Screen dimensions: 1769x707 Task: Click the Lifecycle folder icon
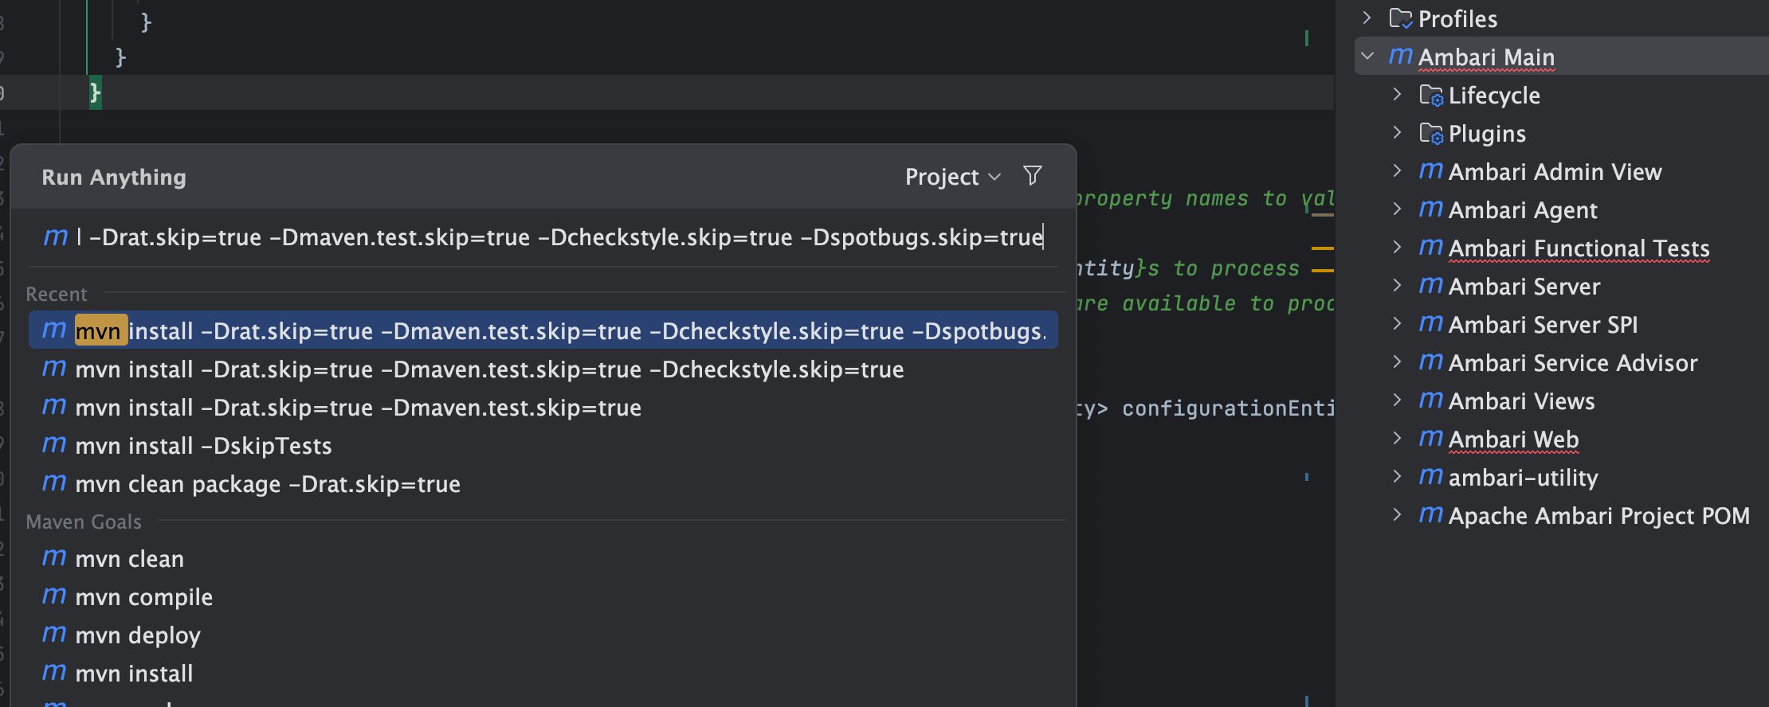point(1431,96)
